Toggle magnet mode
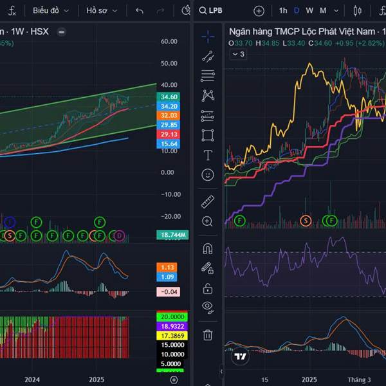This screenshot has height=386, width=386. pos(208,248)
